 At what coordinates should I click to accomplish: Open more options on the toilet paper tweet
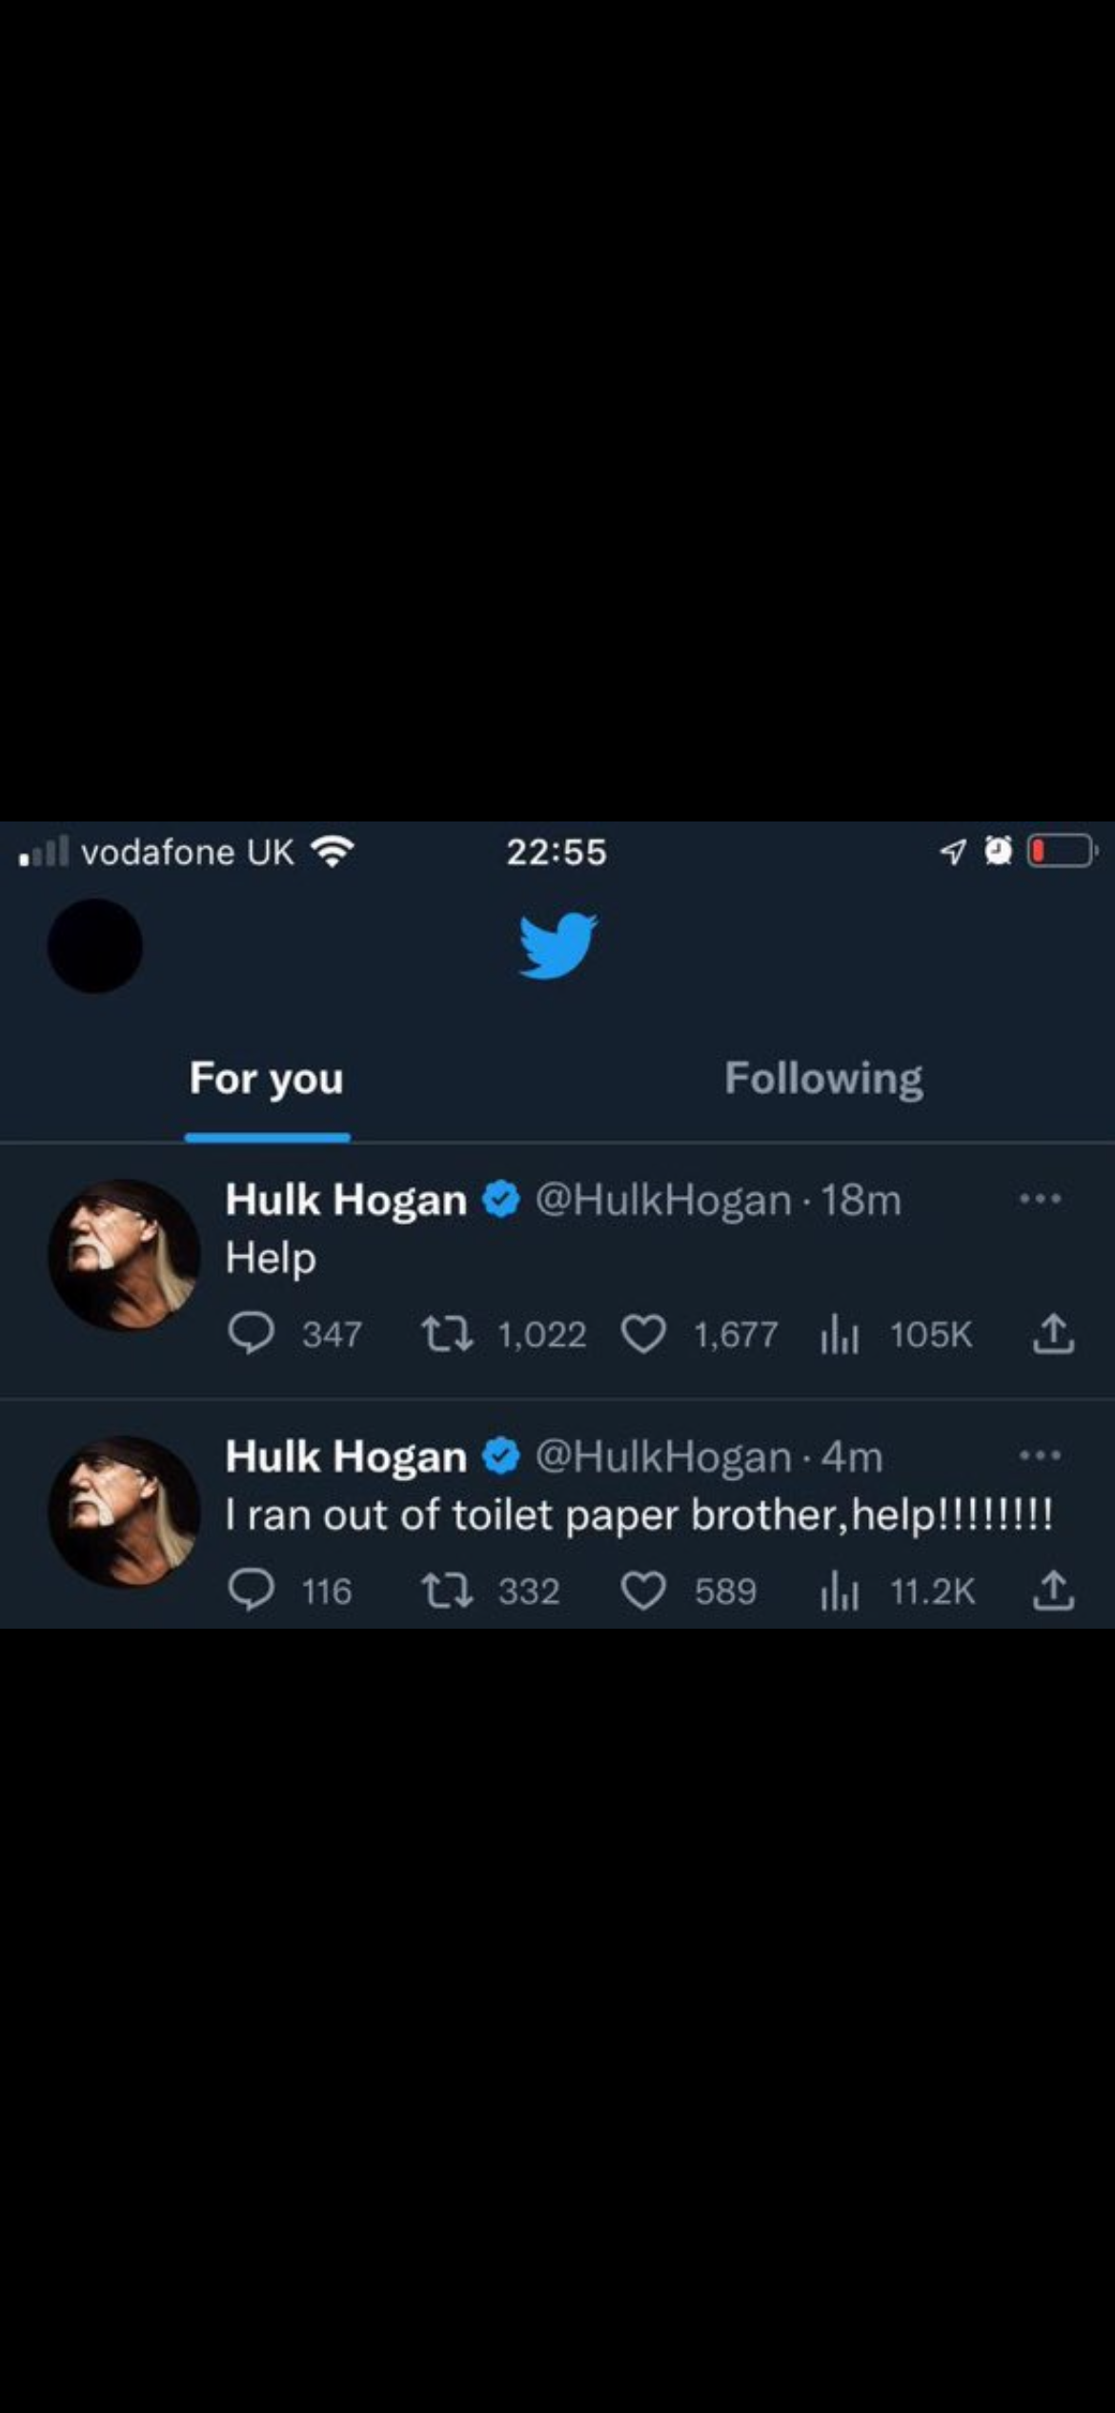pos(1040,1454)
